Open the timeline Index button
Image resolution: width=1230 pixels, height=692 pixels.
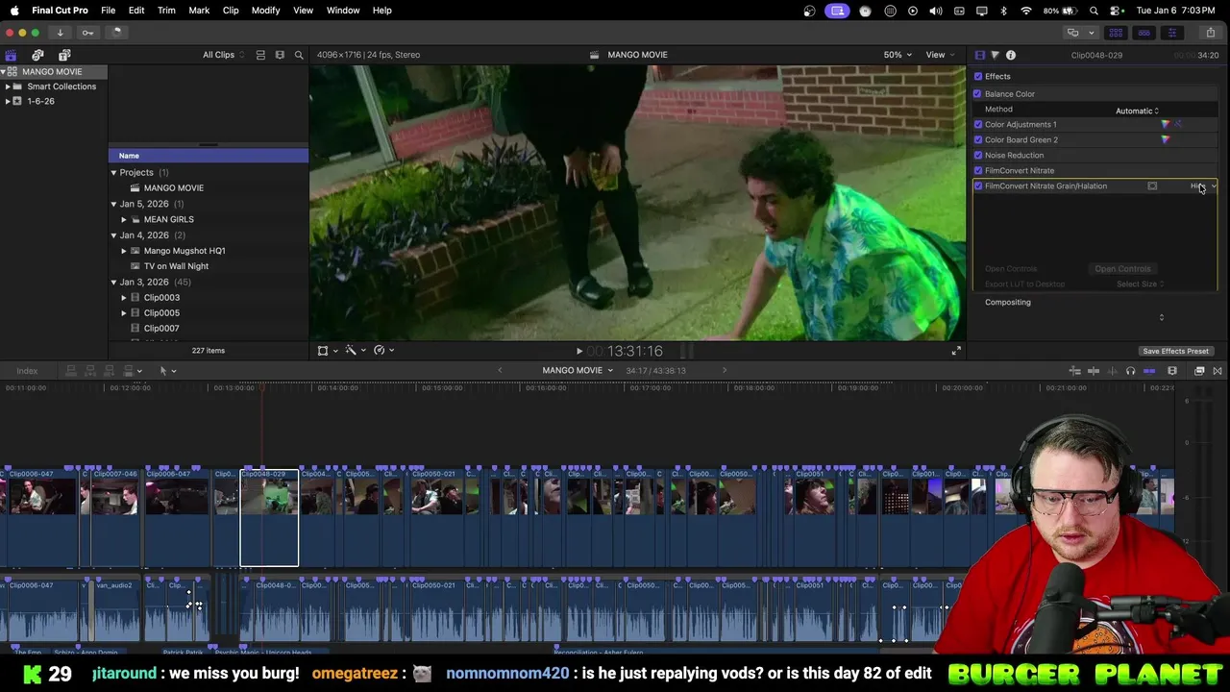pos(27,371)
